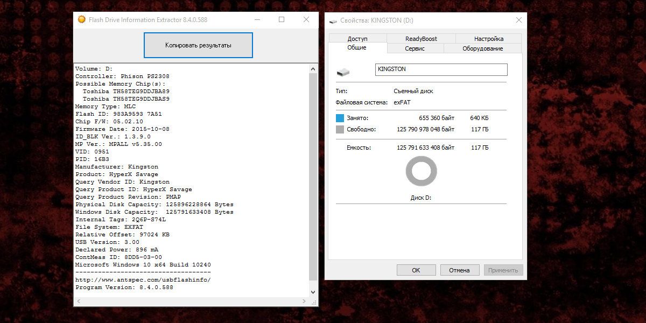
Task: Click the 'Microsoft Windows 10 x64 Build 10240' line
Action: [x=143, y=265]
